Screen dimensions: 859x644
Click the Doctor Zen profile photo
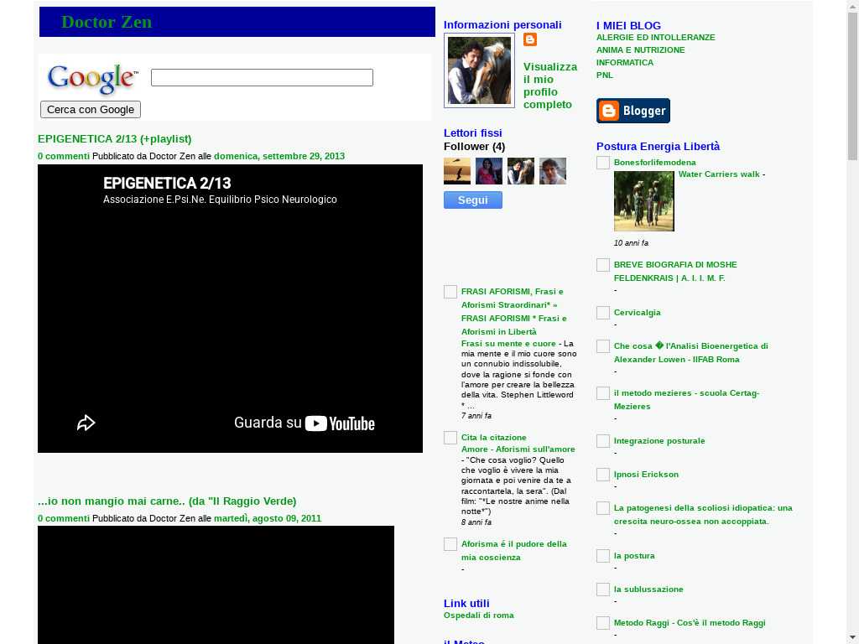pyautogui.click(x=479, y=70)
